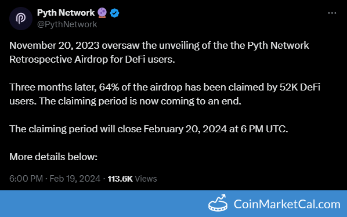Click the '52K DeFi' text in tweet
347x217 pixels.
point(300,87)
